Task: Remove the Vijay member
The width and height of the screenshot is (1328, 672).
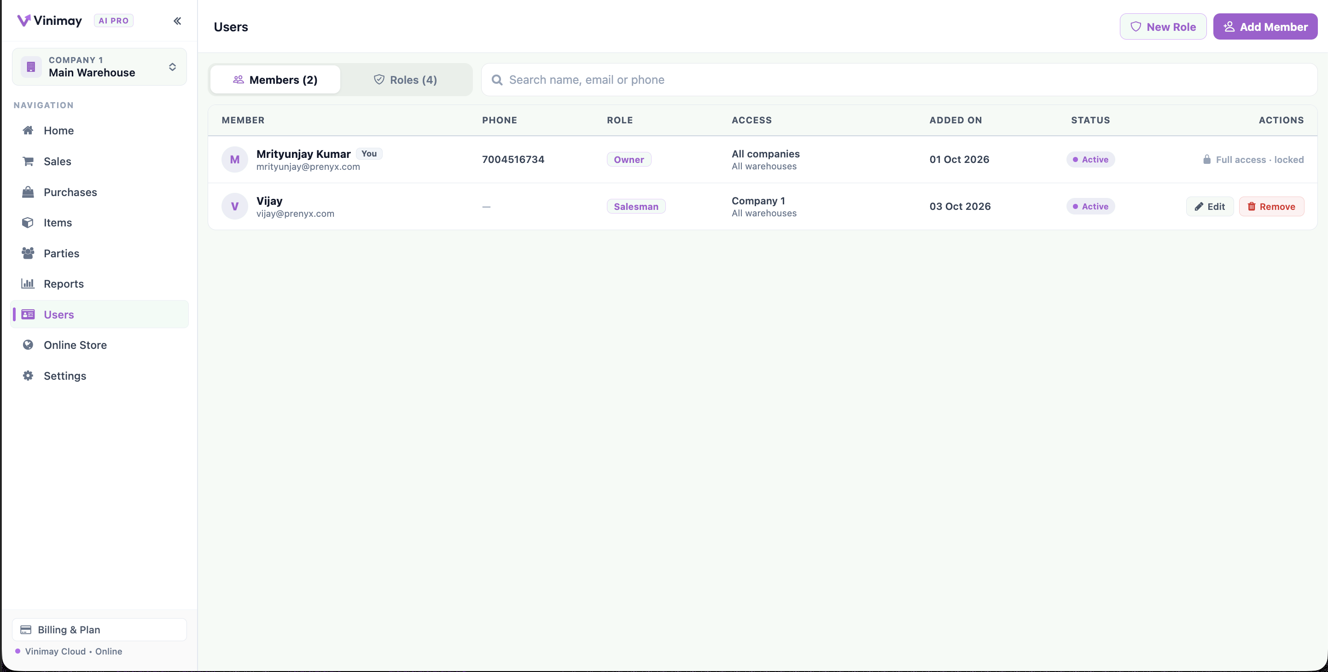Action: click(1271, 206)
